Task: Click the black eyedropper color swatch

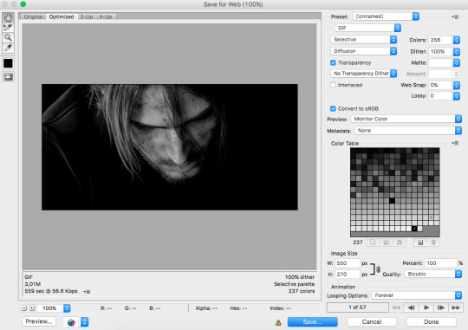Action: tap(8, 63)
